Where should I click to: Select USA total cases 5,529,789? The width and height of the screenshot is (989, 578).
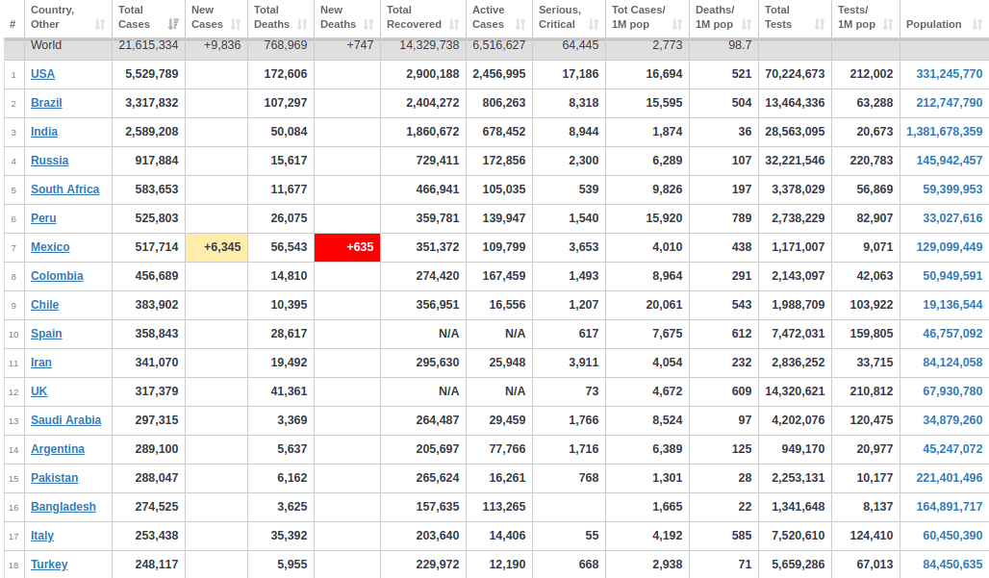(152, 74)
